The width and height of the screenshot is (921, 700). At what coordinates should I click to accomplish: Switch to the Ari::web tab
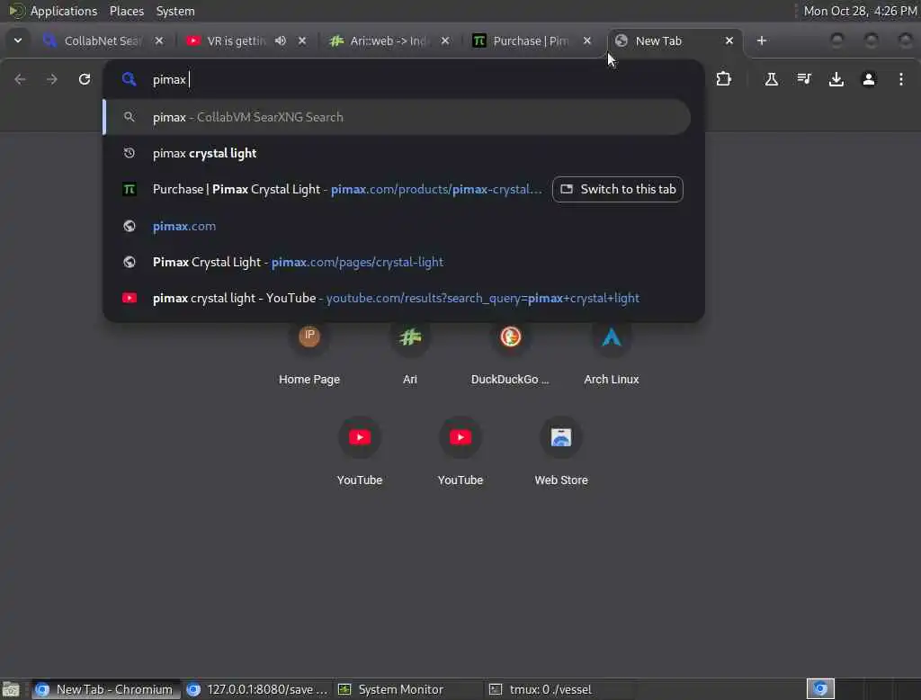(x=388, y=40)
